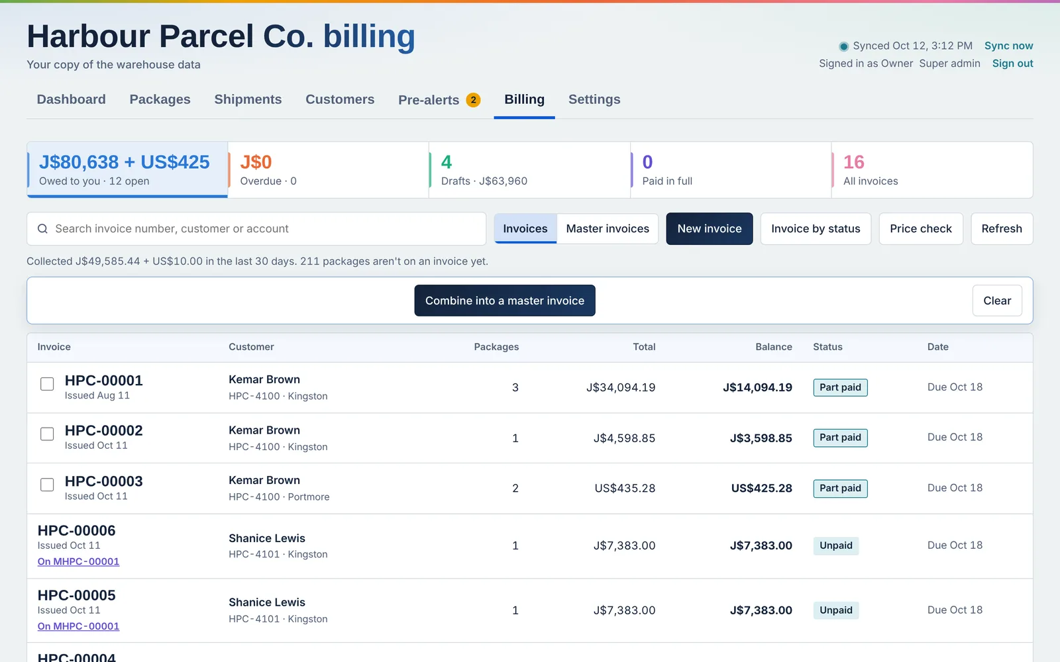
Task: Open the Price check tool
Action: [x=921, y=228]
